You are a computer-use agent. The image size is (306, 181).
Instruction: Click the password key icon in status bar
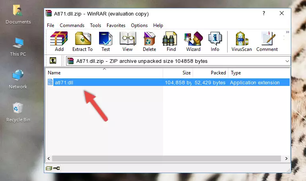click(57, 168)
